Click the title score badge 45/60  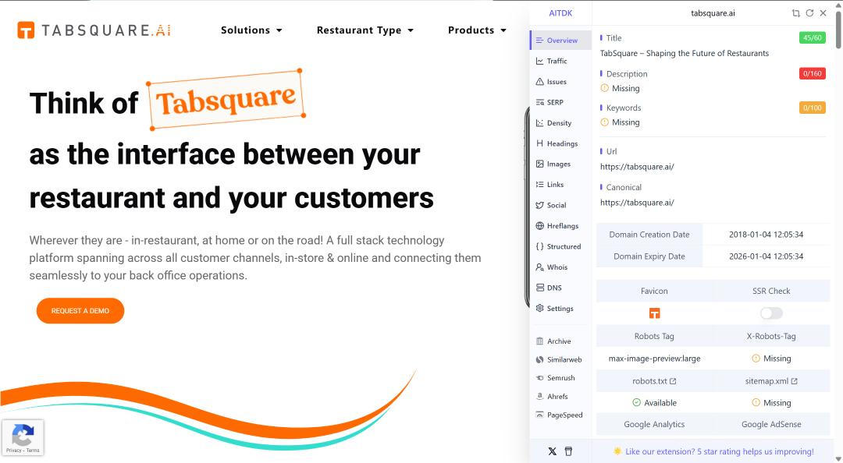812,37
